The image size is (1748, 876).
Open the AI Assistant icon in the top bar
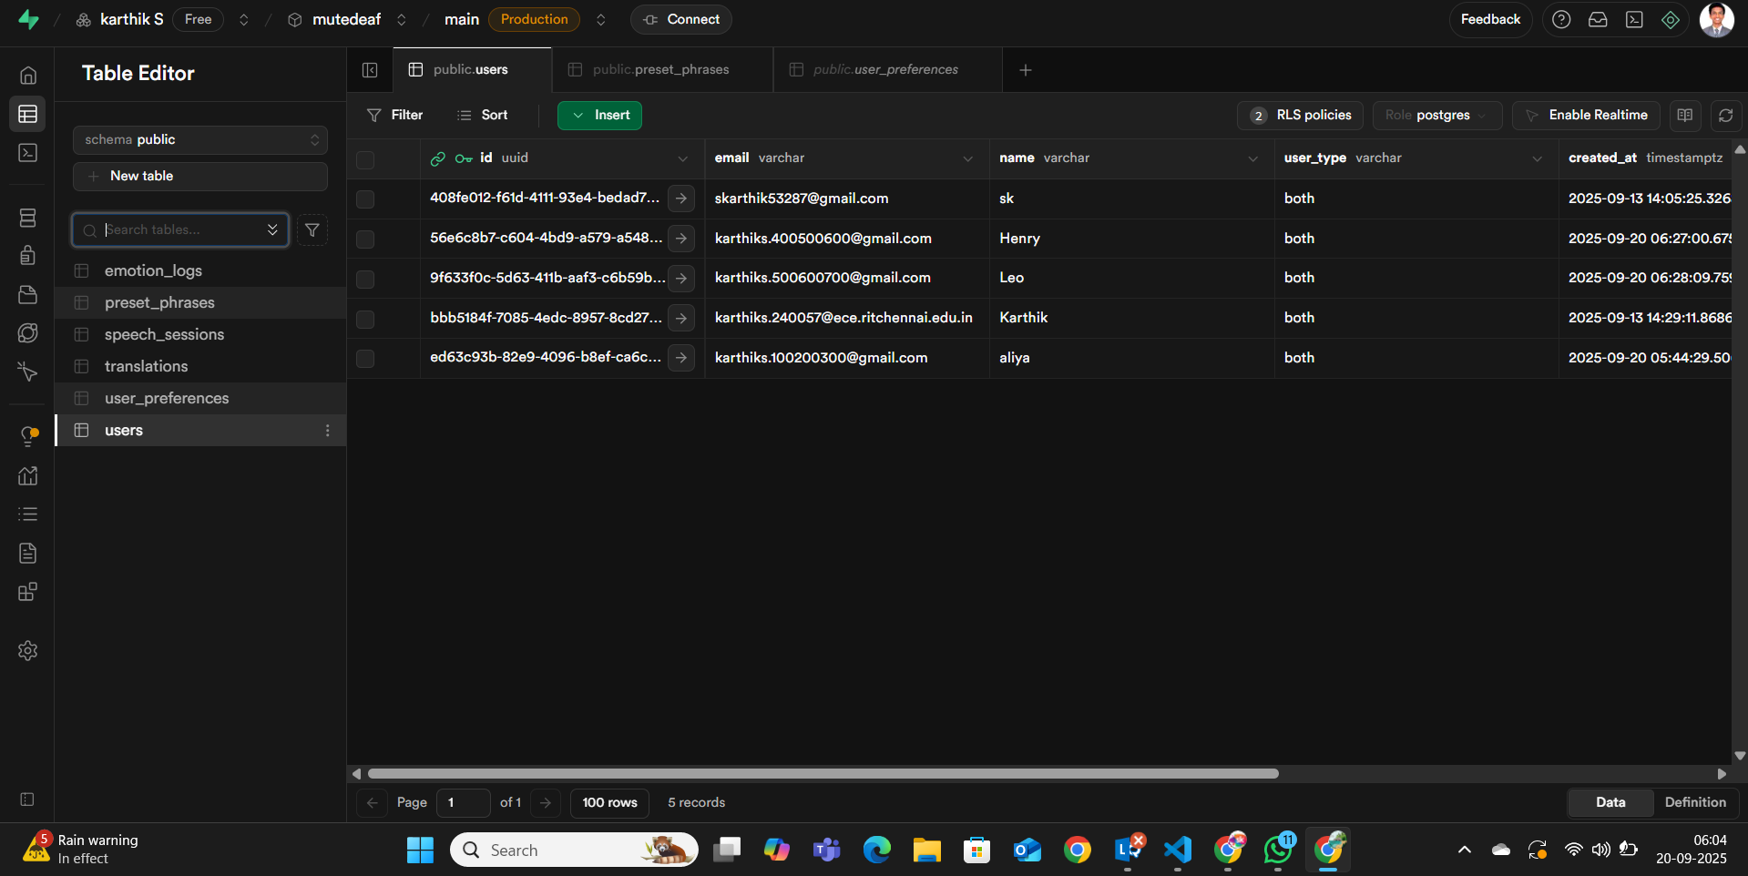1671,19
